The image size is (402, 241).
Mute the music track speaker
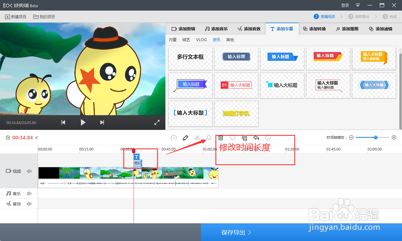[x=29, y=193]
